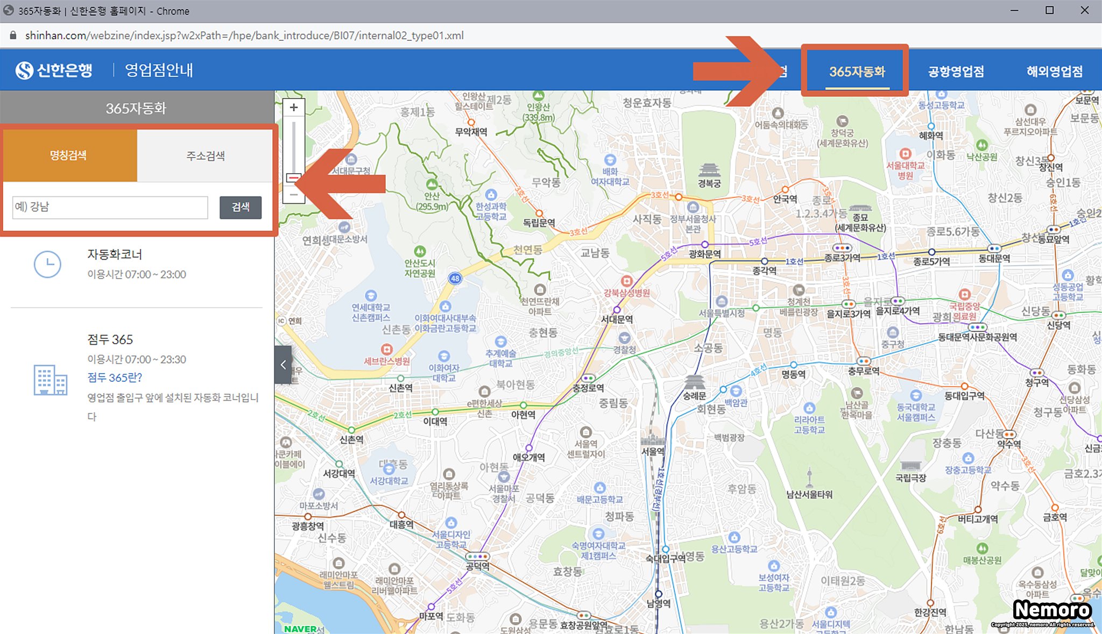The width and height of the screenshot is (1102, 634).
Task: Click the Gyeongbokgung palace icon on map
Action: pos(709,171)
